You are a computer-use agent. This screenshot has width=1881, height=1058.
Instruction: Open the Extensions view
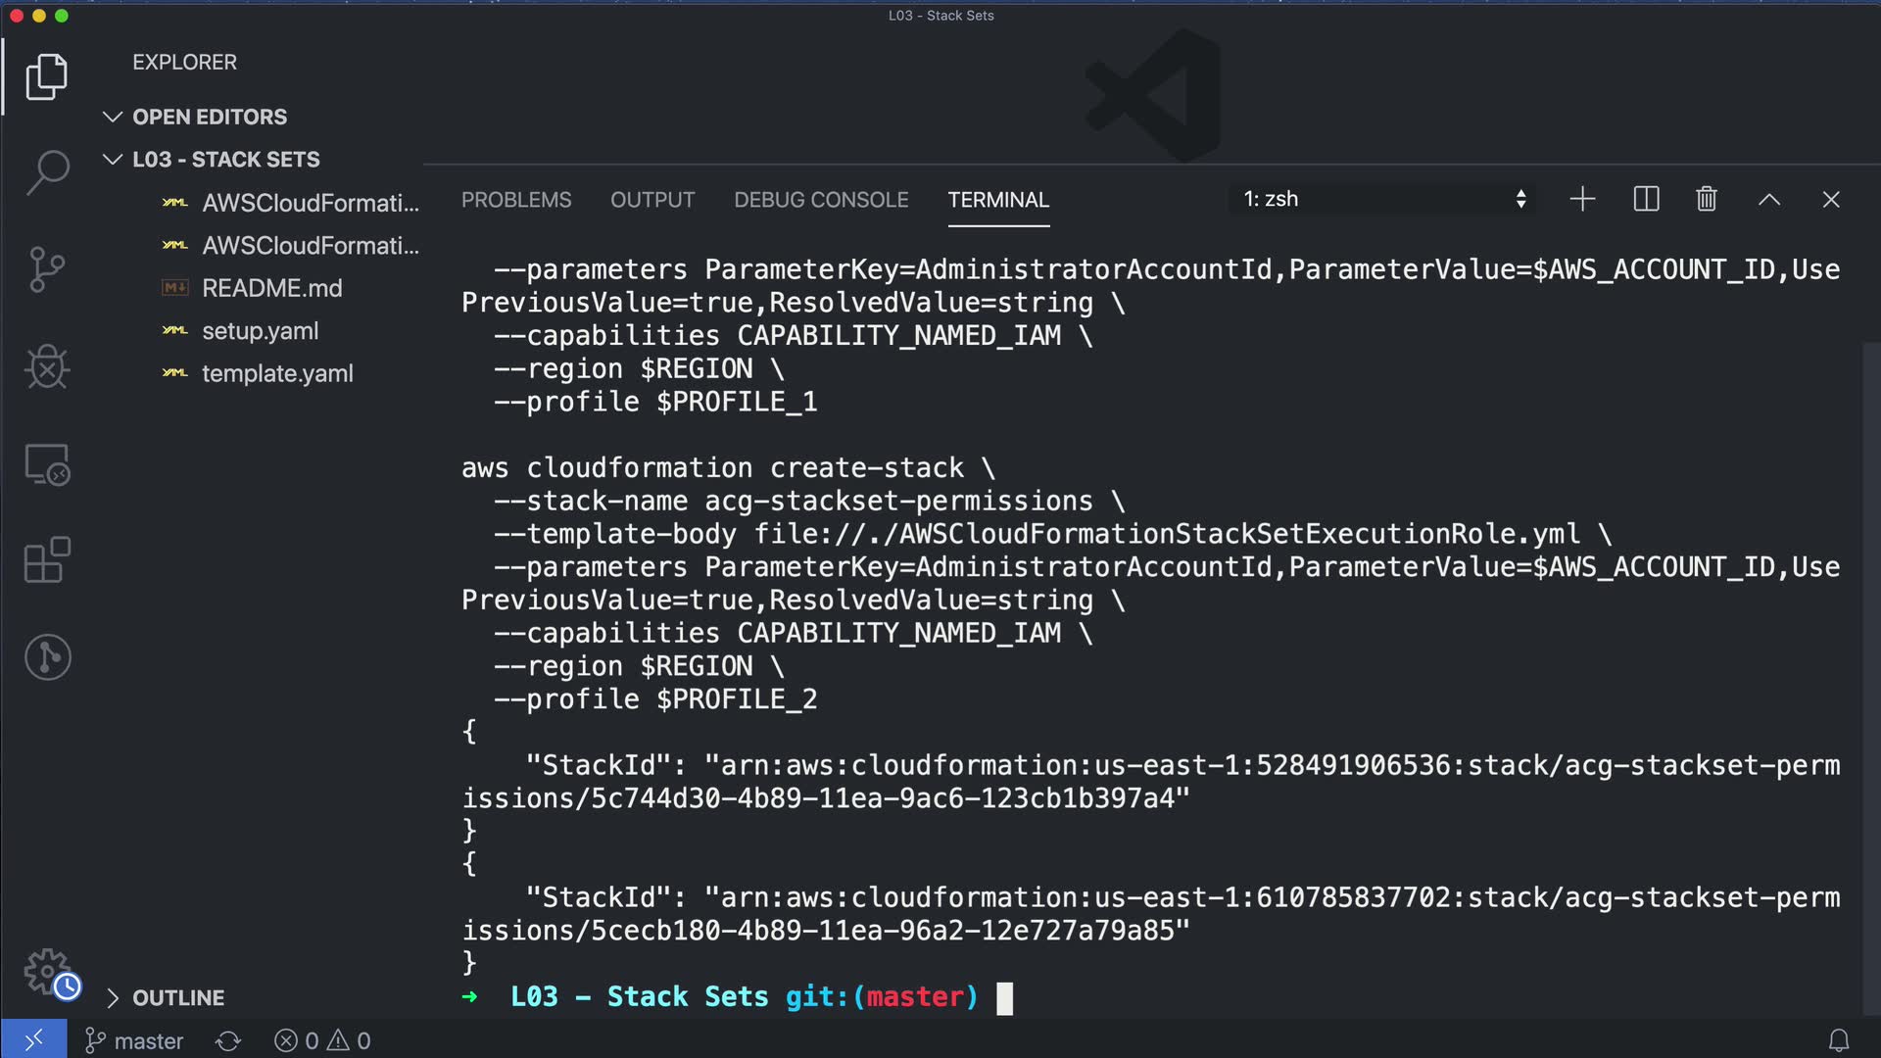coord(47,560)
